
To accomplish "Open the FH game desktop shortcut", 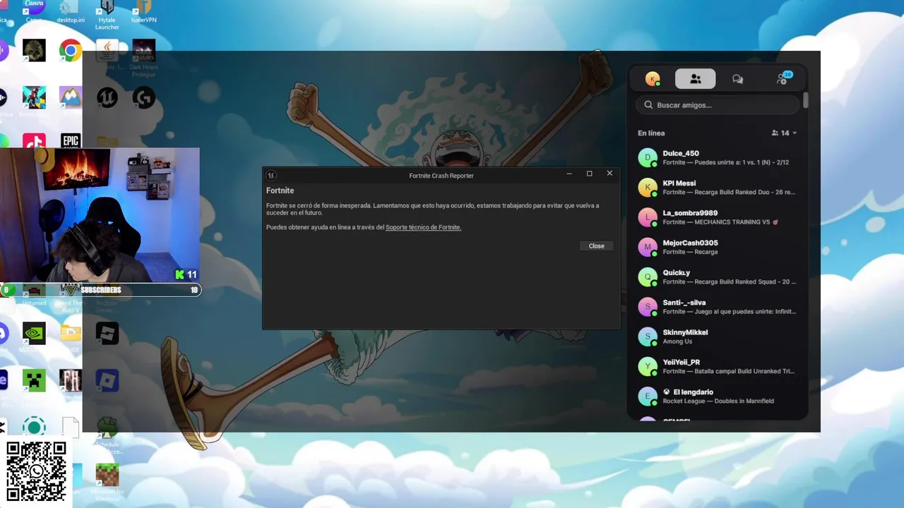I will click(70, 380).
